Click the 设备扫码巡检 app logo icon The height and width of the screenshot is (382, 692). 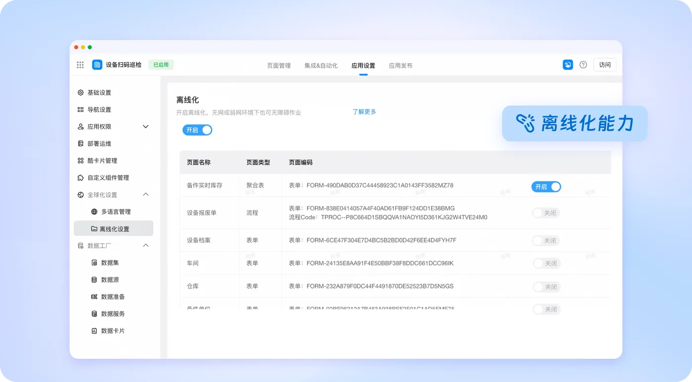tap(97, 65)
